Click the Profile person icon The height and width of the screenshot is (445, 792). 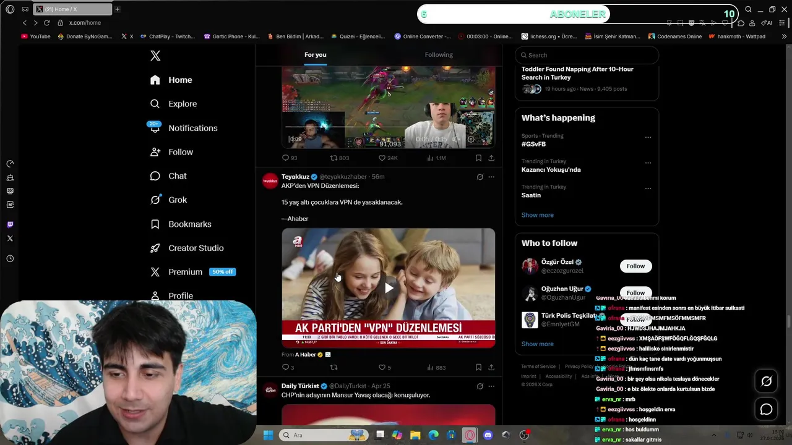click(x=155, y=295)
